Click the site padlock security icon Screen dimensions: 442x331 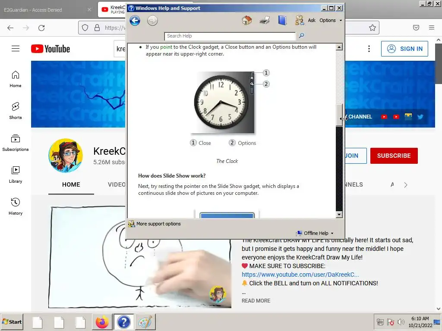[97, 28]
